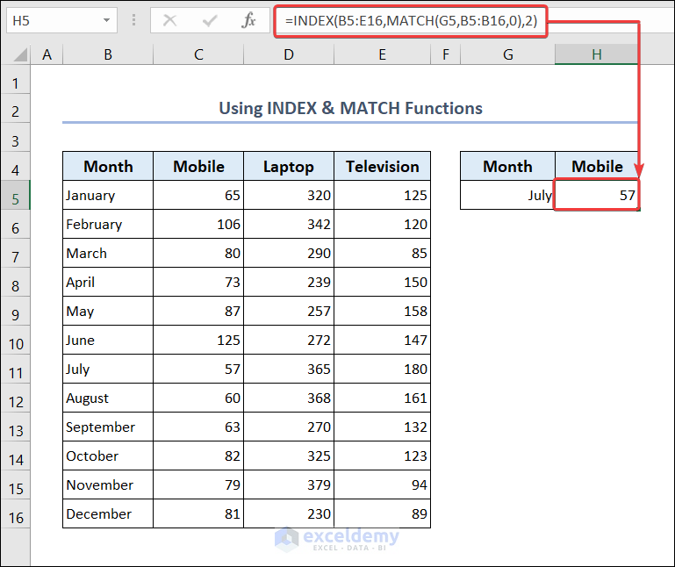675x567 pixels.
Task: Select column B header
Action: [x=108, y=54]
